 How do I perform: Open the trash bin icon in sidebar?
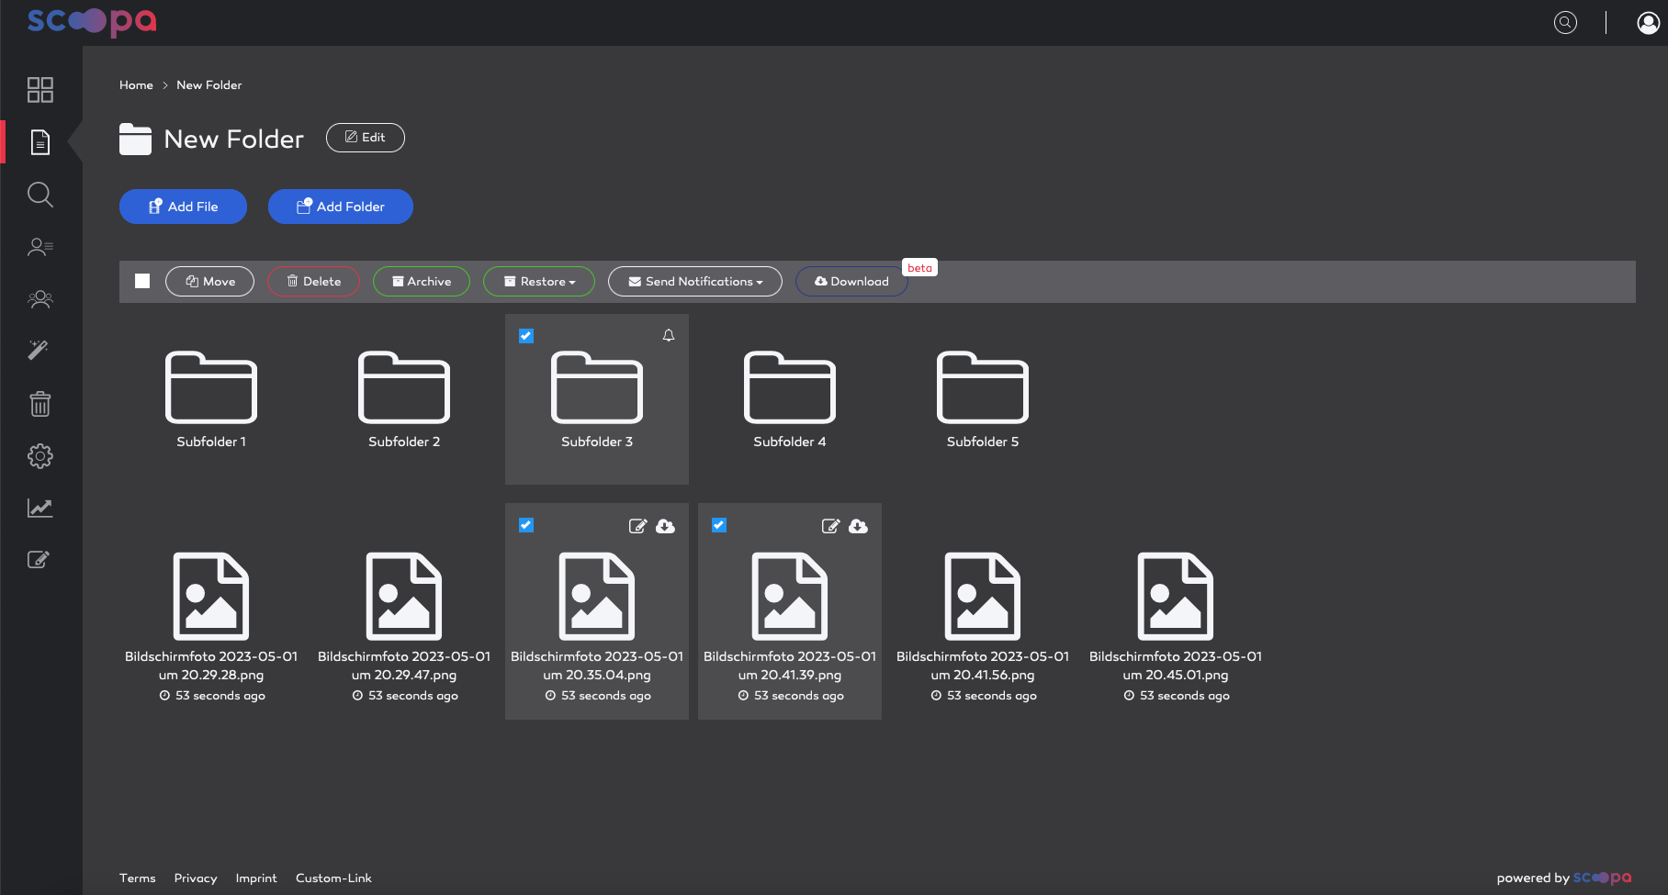[40, 403]
